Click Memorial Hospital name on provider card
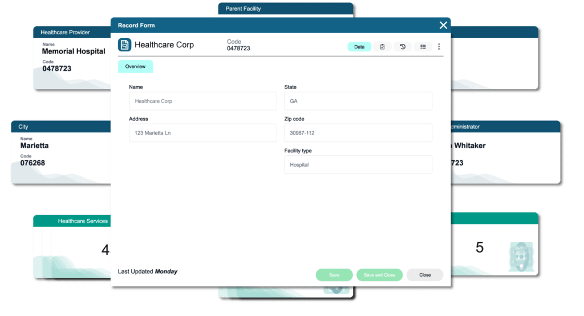This screenshot has width=584, height=316. [74, 51]
